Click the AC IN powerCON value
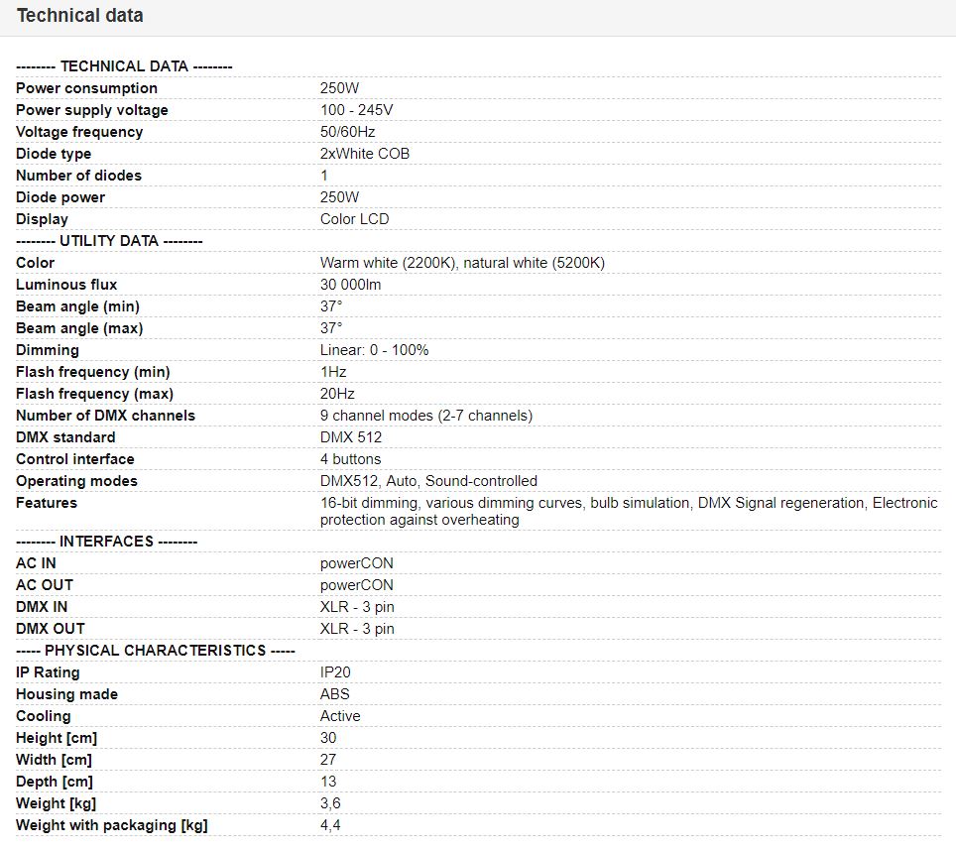956x851 pixels. click(357, 564)
